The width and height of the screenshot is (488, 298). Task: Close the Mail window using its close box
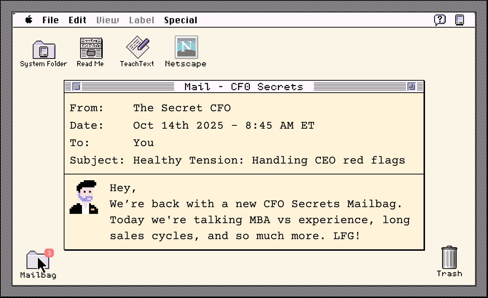tap(76, 86)
